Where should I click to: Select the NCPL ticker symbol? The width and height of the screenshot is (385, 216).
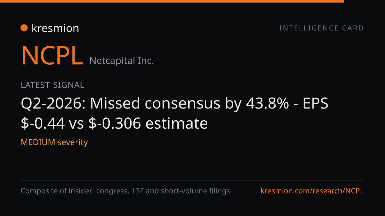pos(52,56)
